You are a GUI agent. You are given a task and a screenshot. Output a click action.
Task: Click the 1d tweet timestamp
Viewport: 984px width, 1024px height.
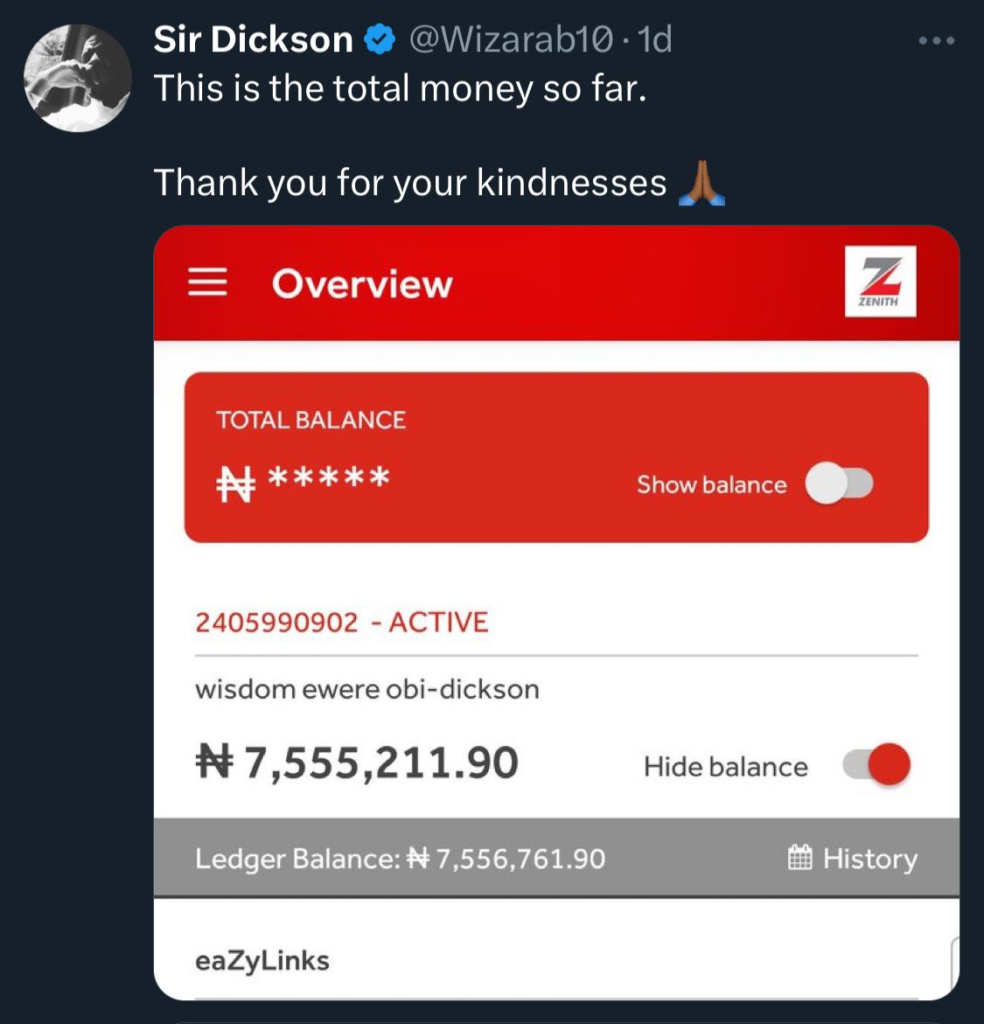(x=655, y=40)
